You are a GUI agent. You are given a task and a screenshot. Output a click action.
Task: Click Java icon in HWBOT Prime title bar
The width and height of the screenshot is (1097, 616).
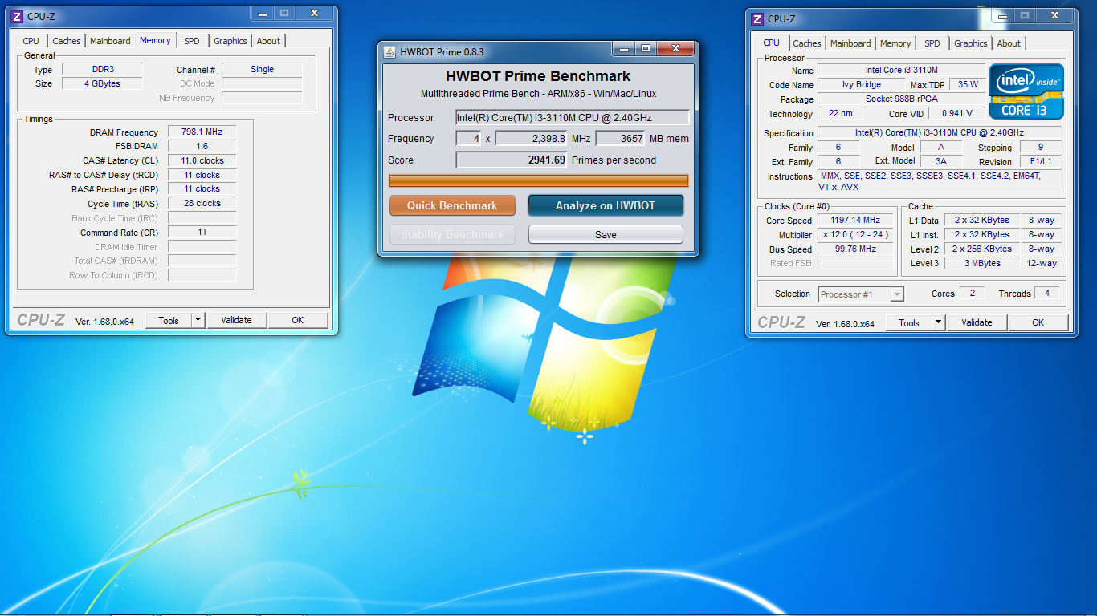(x=389, y=51)
